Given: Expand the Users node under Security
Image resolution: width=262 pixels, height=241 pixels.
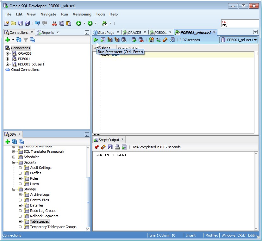Looking at the screenshot, I should (x=20, y=184).
